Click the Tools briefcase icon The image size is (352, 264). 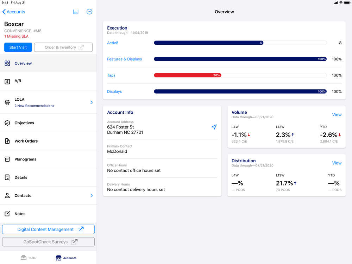[23, 258]
